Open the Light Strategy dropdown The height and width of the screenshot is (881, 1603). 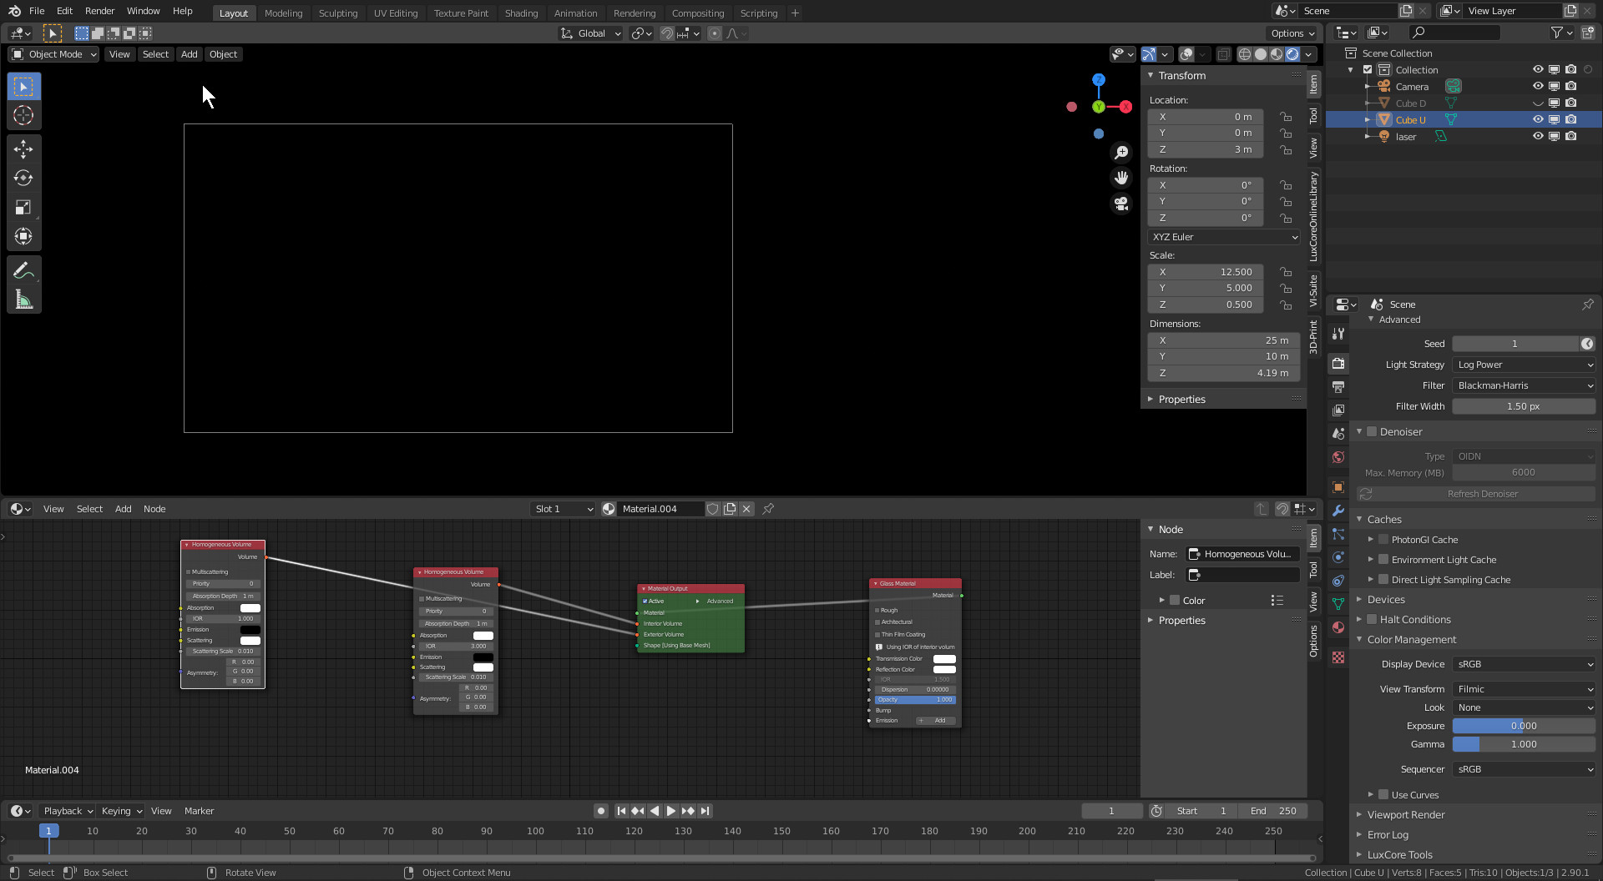click(1524, 365)
